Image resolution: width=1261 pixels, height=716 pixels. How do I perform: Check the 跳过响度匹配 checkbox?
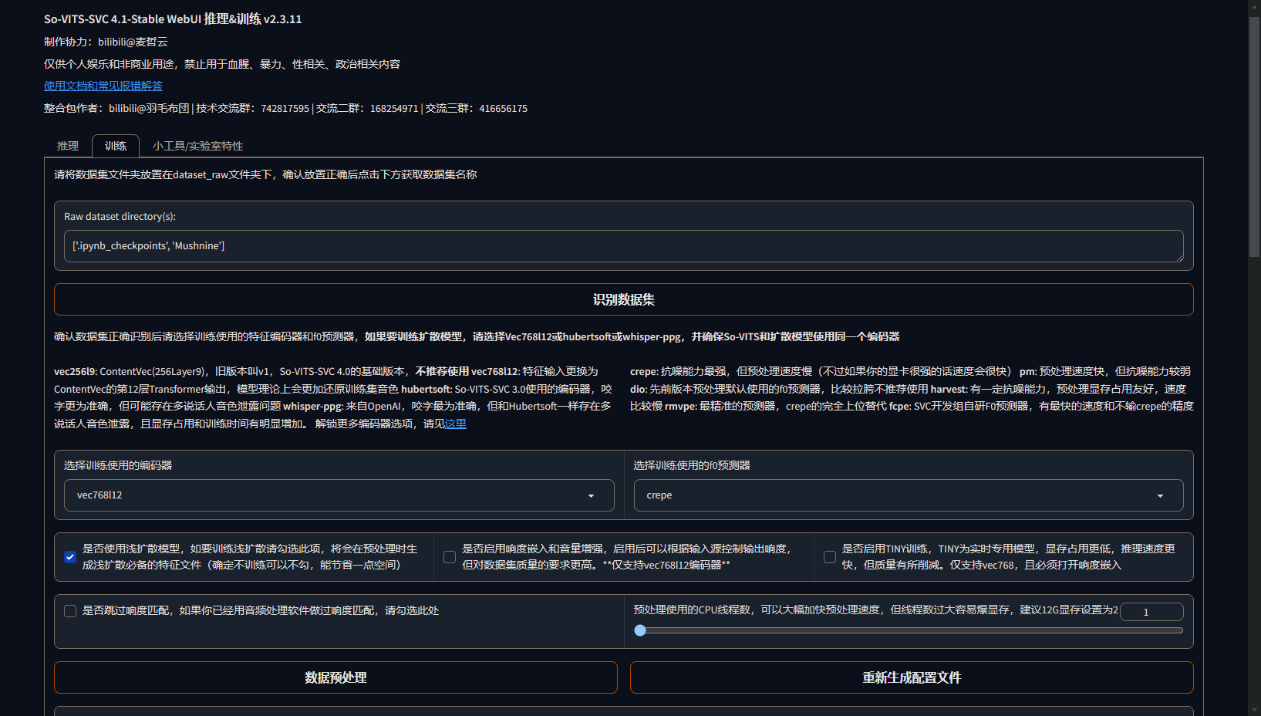[x=70, y=610]
